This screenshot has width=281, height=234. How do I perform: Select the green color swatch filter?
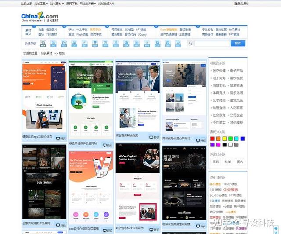pos(231,139)
